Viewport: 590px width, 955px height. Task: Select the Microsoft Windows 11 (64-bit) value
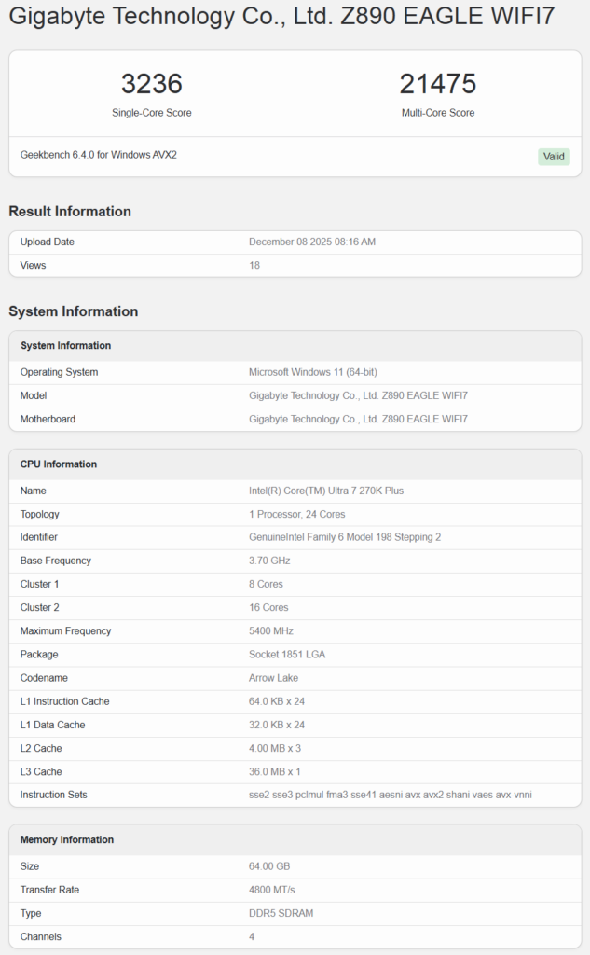(x=313, y=372)
